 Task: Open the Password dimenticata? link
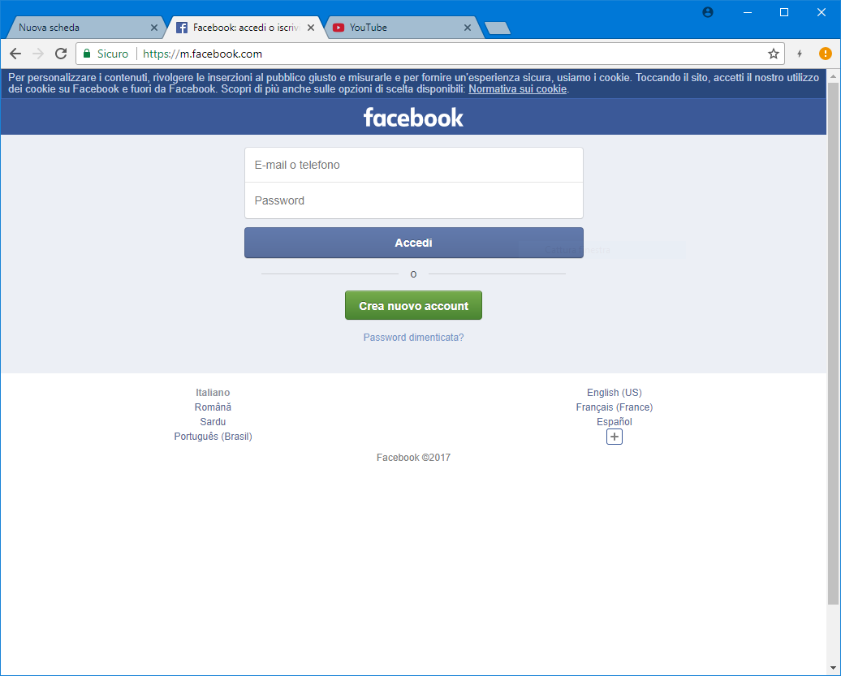pyautogui.click(x=413, y=338)
